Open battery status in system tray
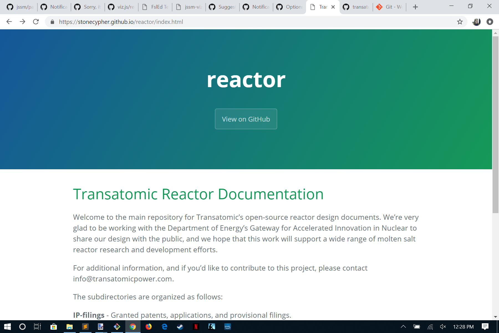The height and width of the screenshot is (333, 499). (417, 327)
